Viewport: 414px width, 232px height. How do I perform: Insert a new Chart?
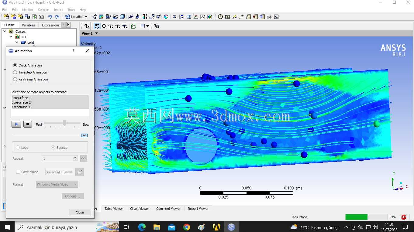[195, 17]
